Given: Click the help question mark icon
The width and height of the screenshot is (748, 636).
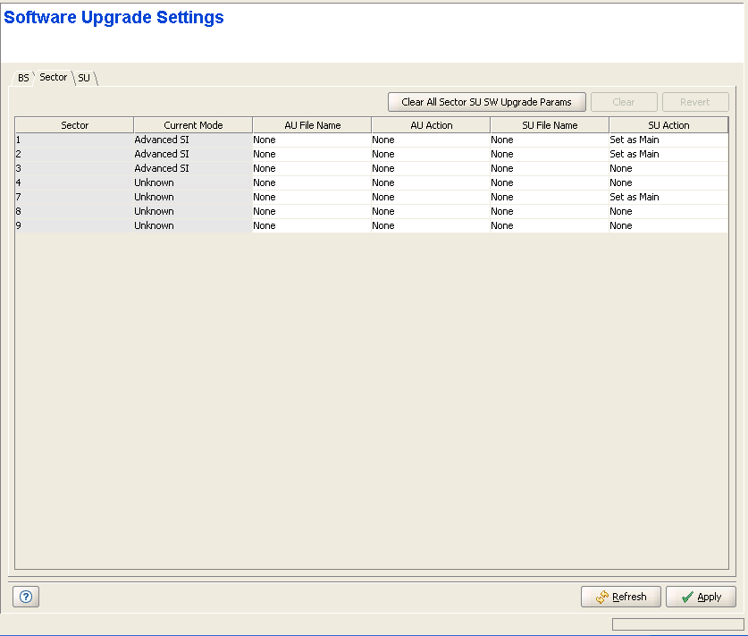Looking at the screenshot, I should (25, 597).
